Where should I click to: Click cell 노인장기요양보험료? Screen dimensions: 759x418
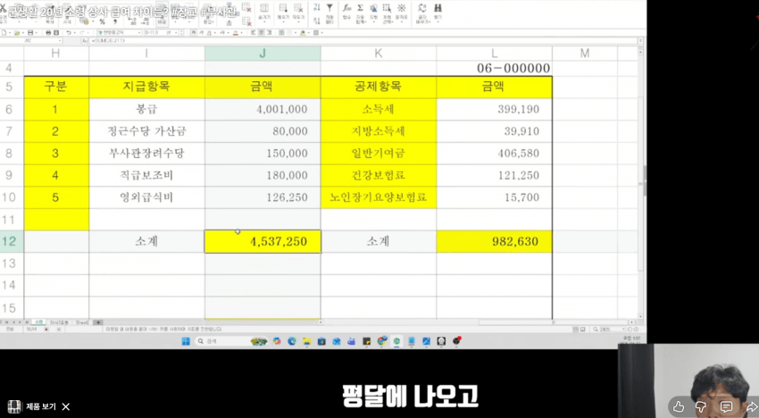(x=378, y=197)
